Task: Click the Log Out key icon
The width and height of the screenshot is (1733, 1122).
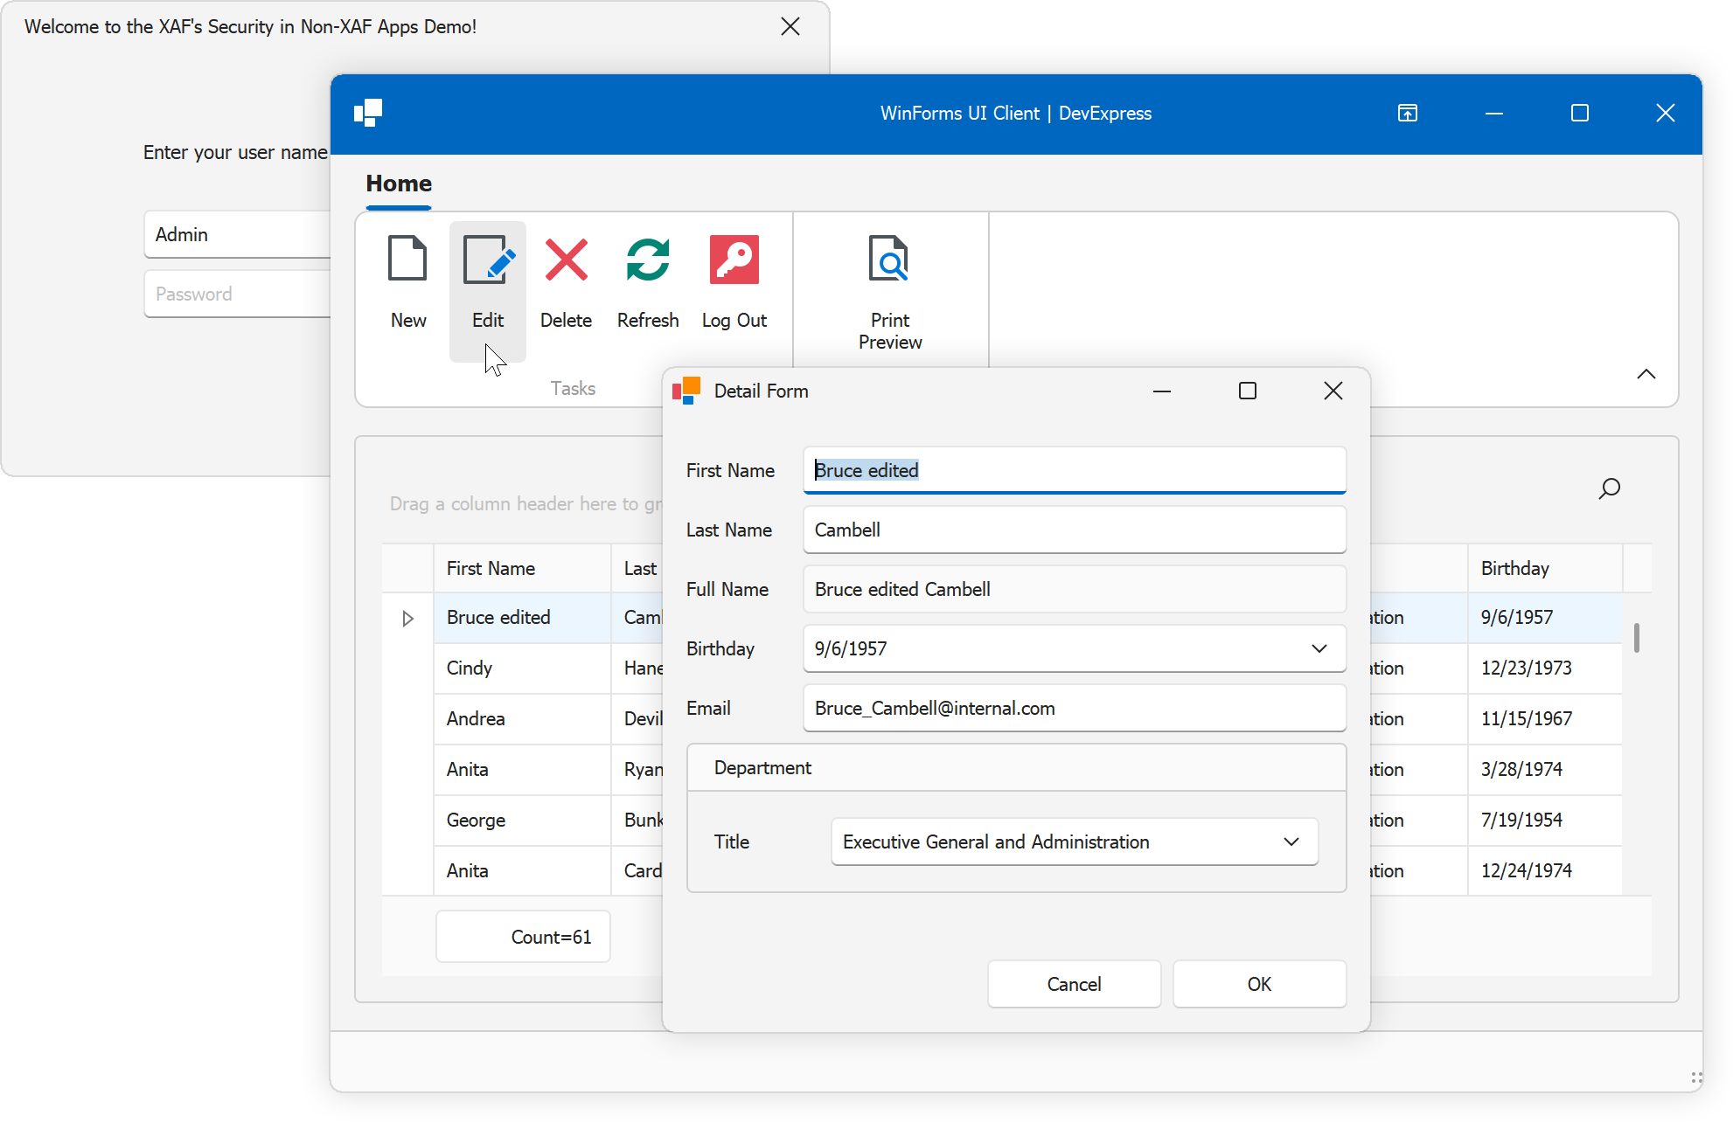Action: (734, 260)
